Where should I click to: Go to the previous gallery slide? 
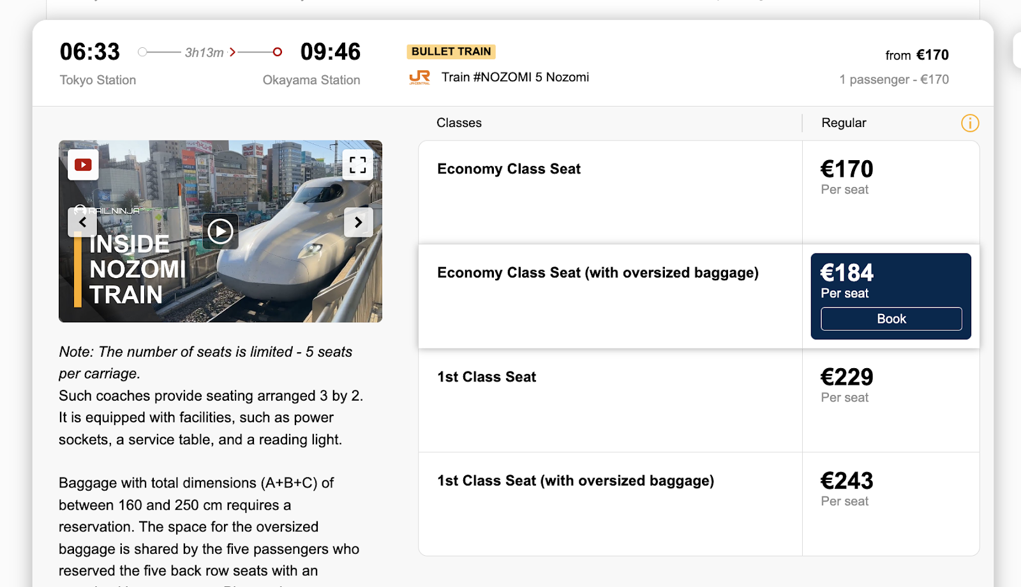click(82, 222)
